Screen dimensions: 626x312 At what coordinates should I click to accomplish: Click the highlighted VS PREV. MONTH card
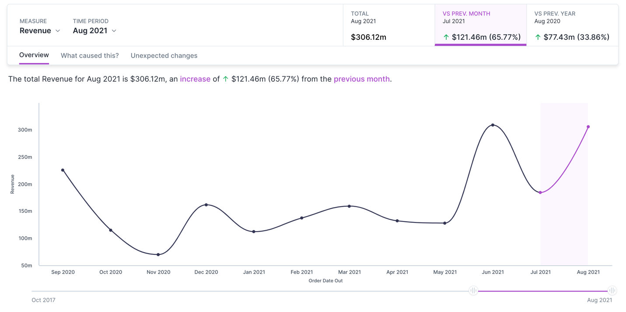pos(480,25)
